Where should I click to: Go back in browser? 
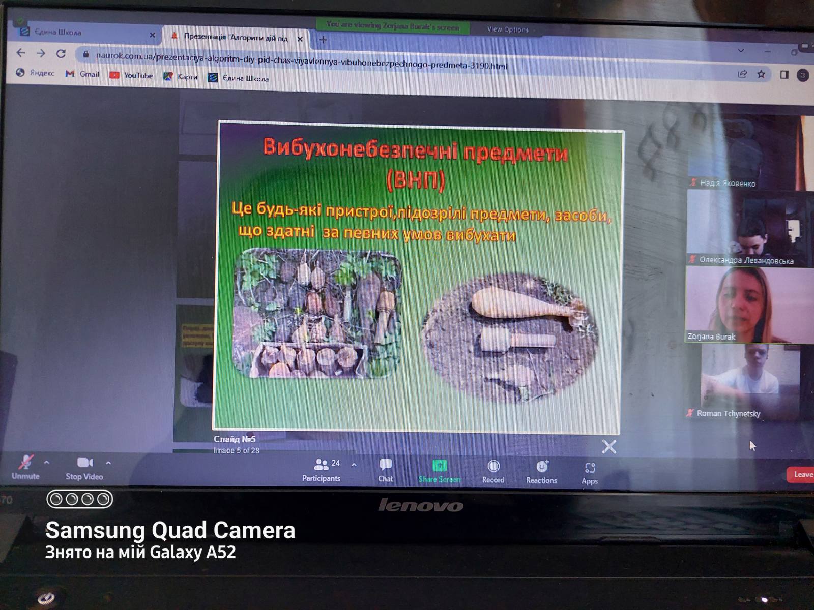(x=21, y=52)
